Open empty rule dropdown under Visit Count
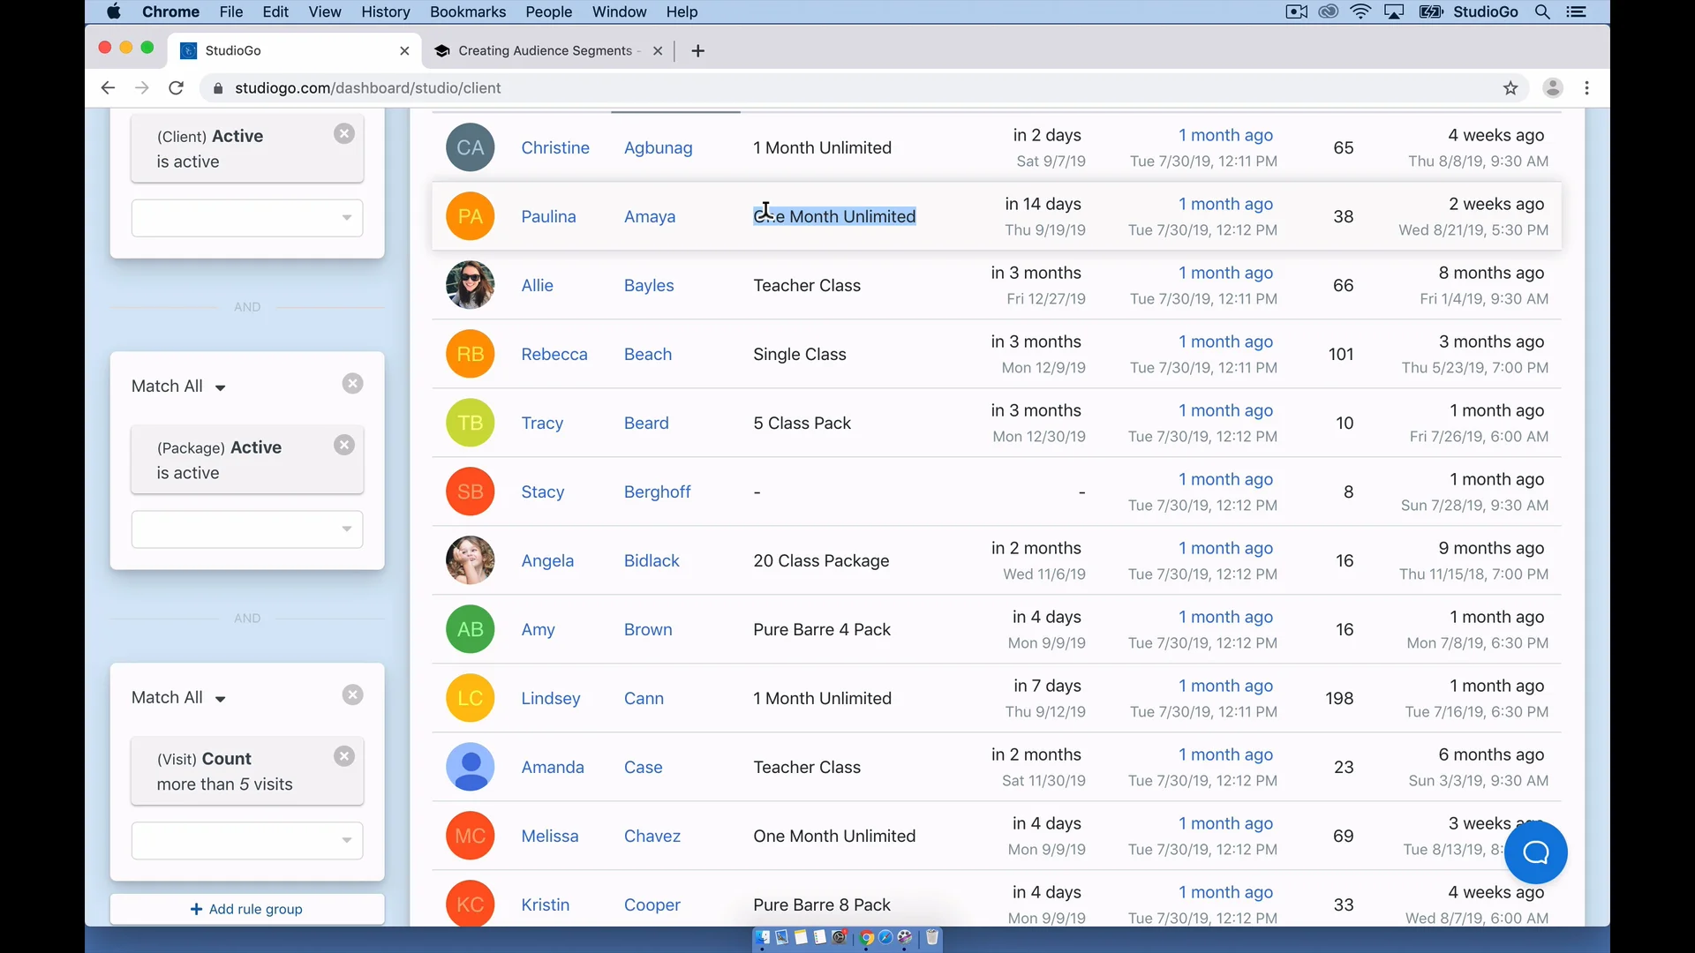Image resolution: width=1695 pixels, height=953 pixels. tap(247, 841)
